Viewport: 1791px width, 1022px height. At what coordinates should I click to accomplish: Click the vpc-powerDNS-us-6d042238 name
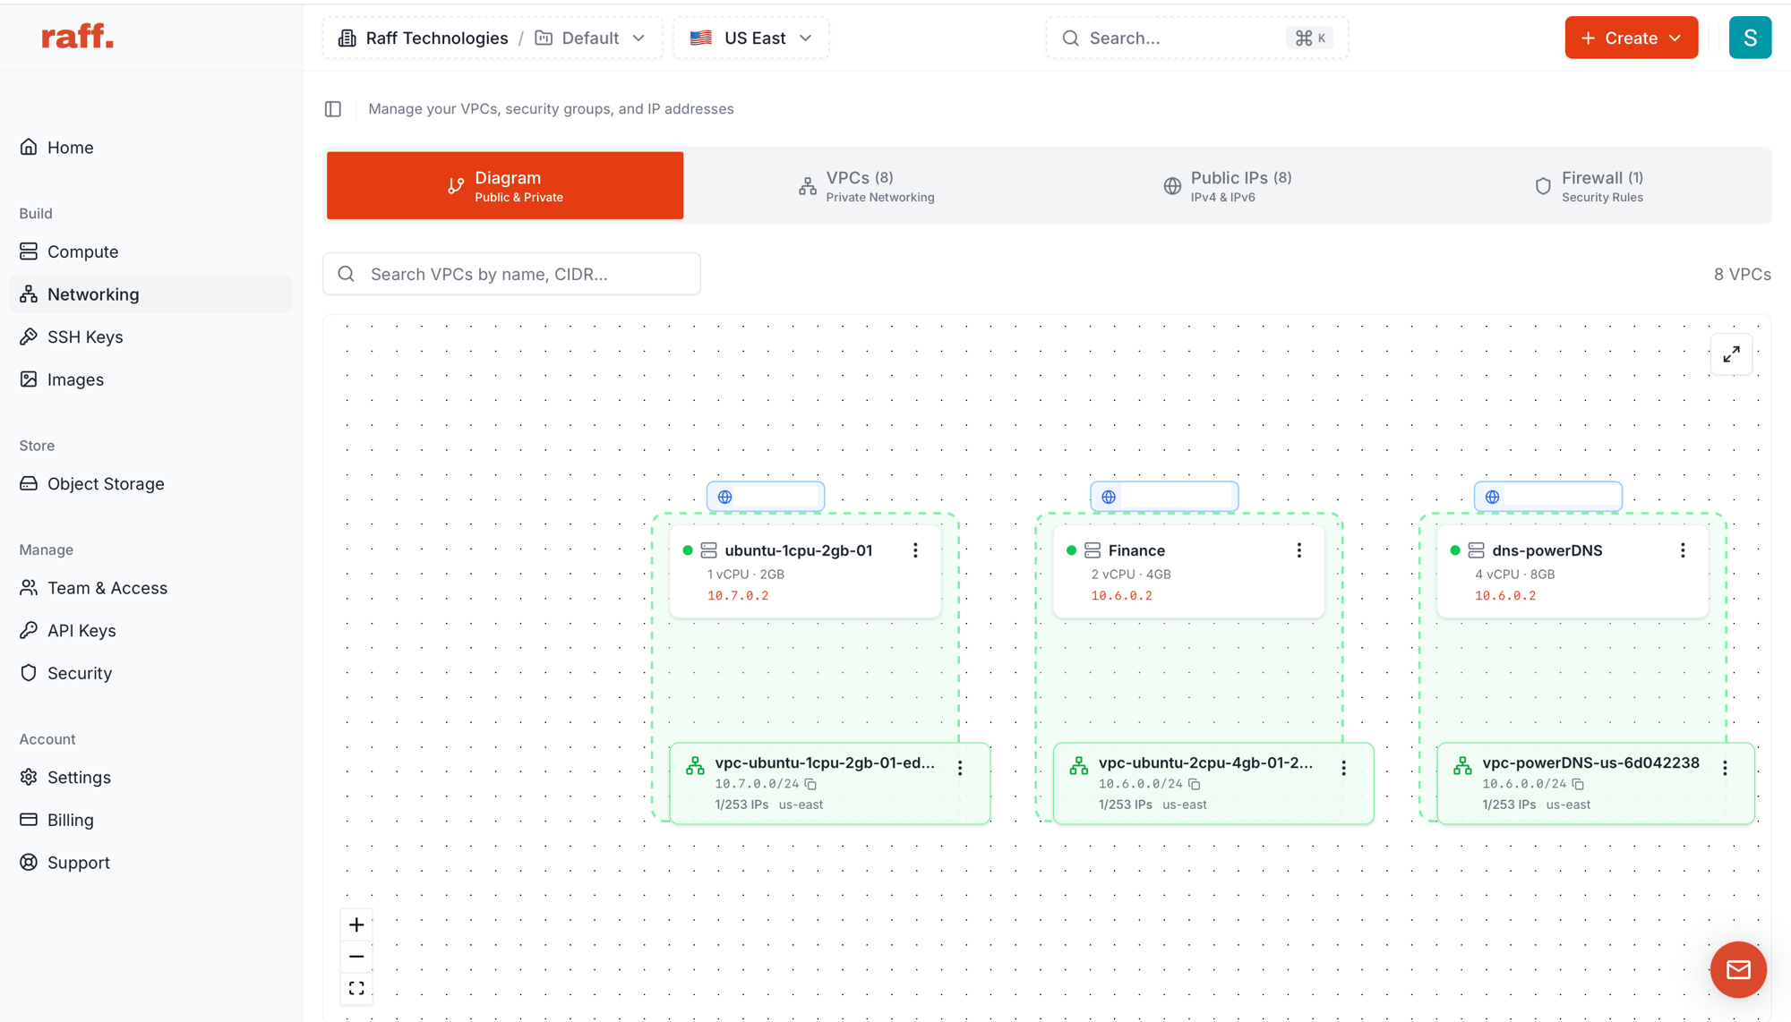pos(1590,762)
